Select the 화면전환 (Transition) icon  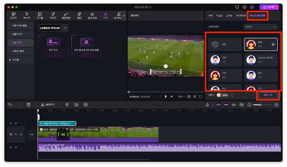66,15
